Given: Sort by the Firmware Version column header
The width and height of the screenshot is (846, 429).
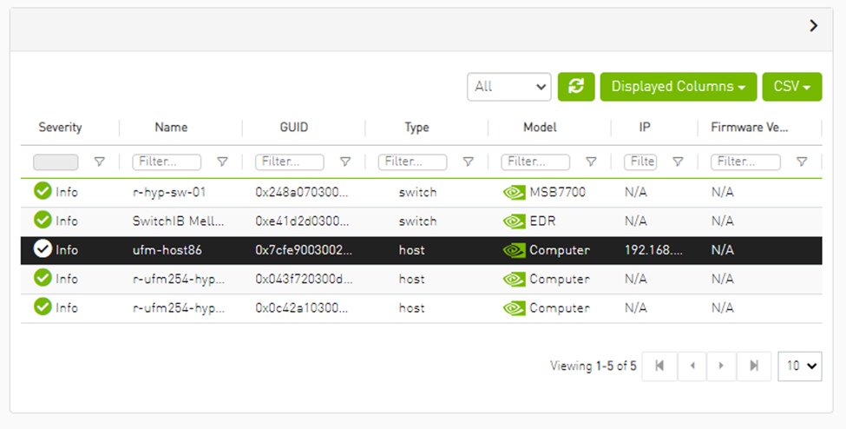Looking at the screenshot, I should click(749, 128).
